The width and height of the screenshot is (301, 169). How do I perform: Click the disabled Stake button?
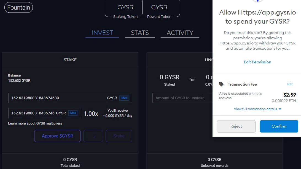point(119,136)
